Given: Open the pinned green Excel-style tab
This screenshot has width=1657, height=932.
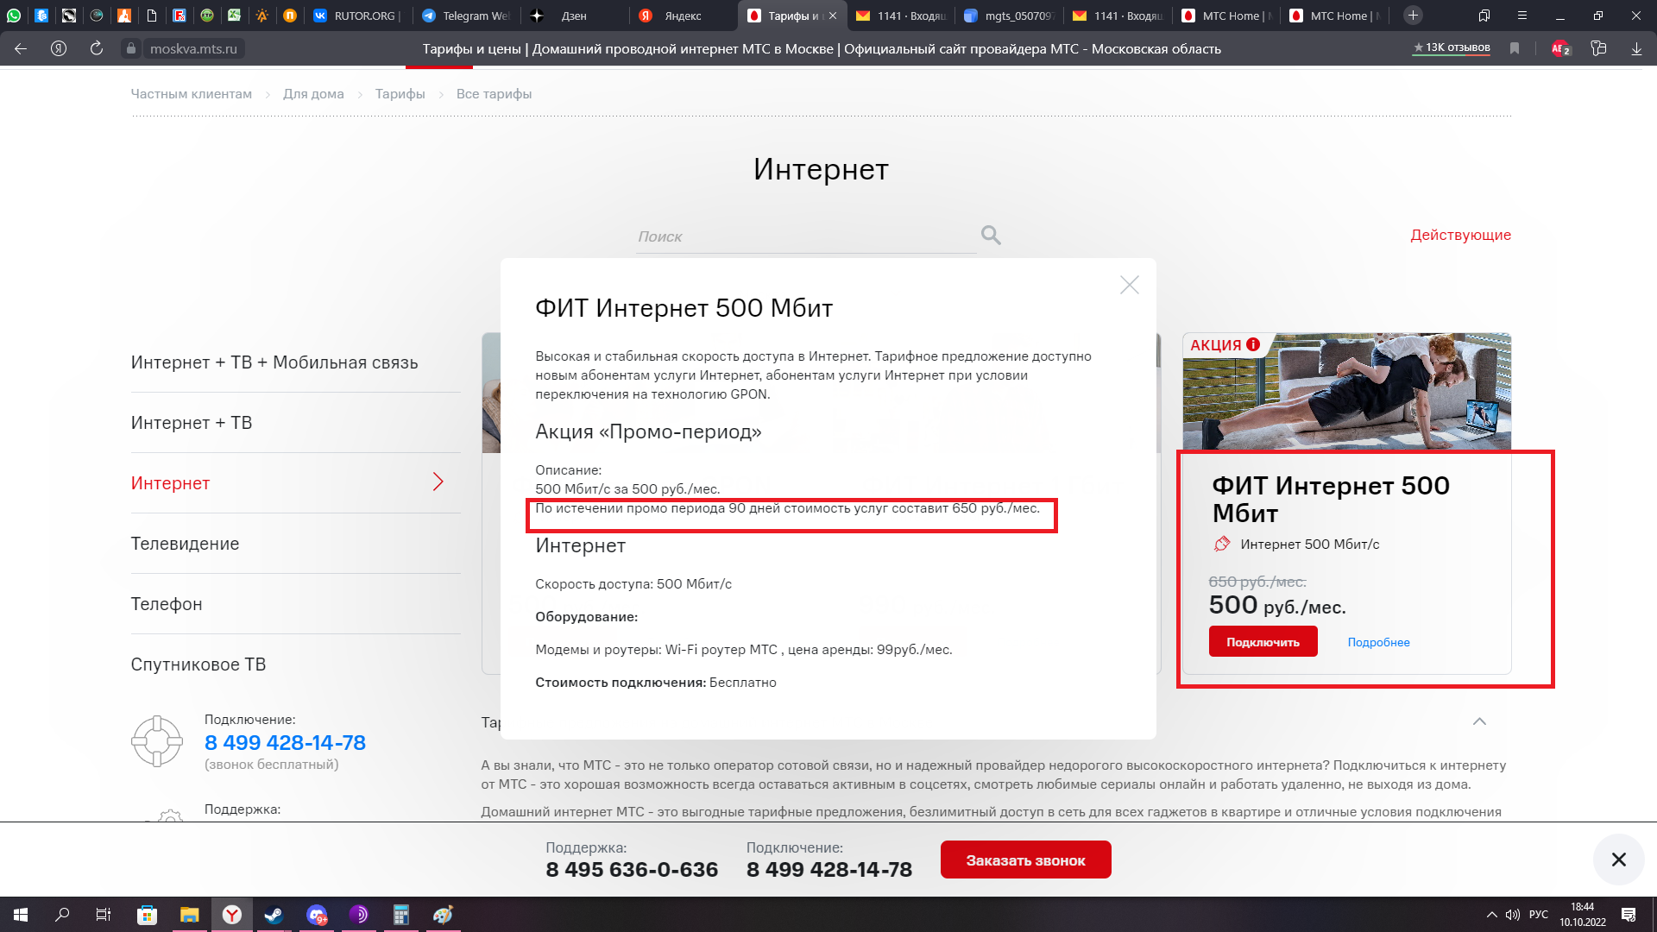Looking at the screenshot, I should pos(235,16).
